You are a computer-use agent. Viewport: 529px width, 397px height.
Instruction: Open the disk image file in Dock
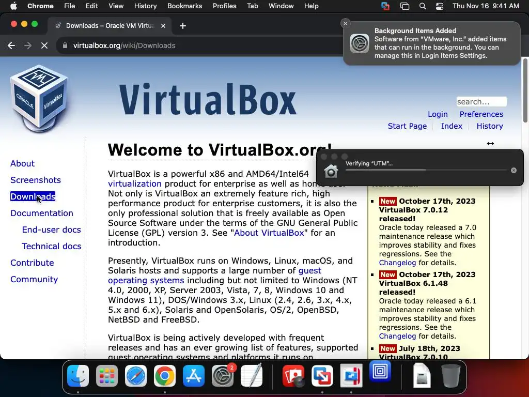click(422, 375)
